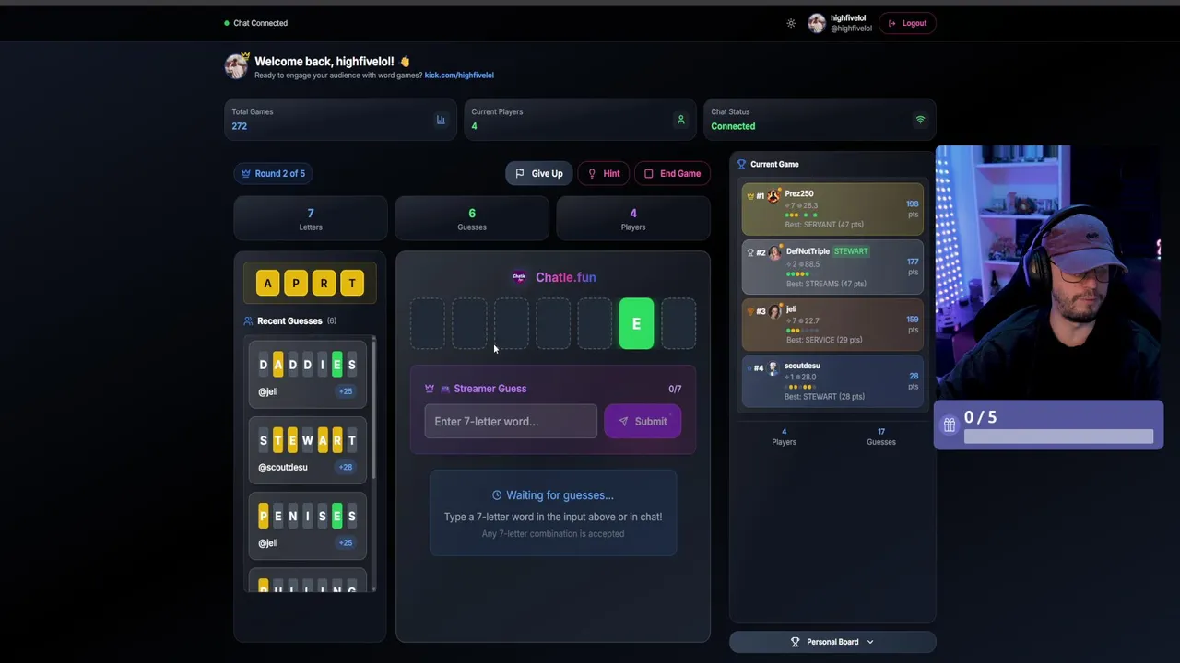
Task: Click the Current Game trophy icon
Action: click(x=741, y=164)
